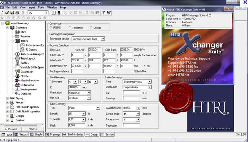The image size is (248, 142).
Task: Click the Print icon in toolbar
Action: click(16, 13)
